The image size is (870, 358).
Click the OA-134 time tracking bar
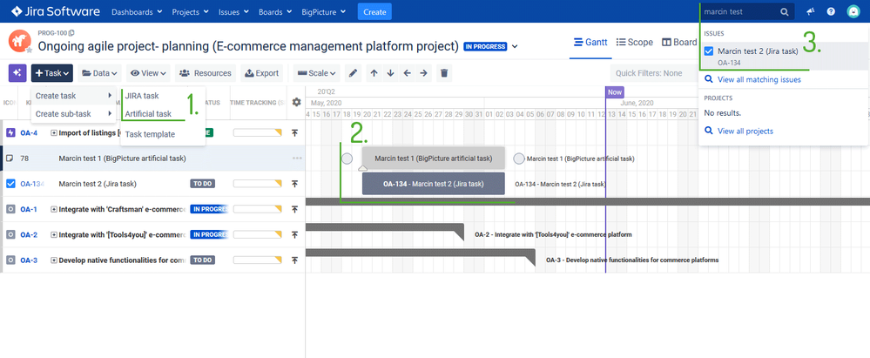[258, 184]
